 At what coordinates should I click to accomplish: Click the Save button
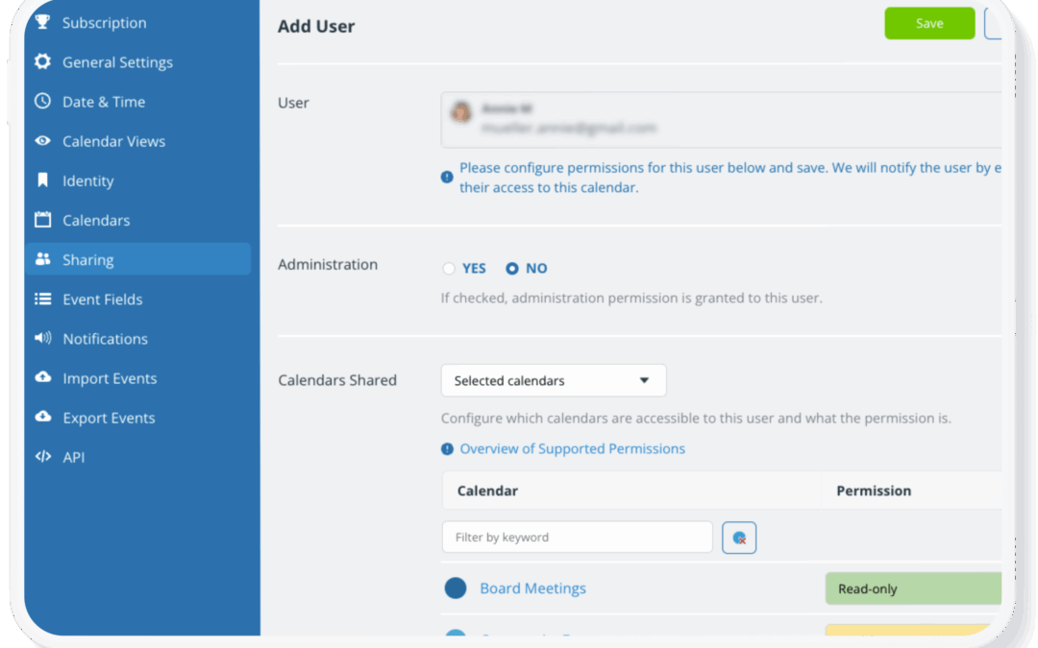[928, 22]
